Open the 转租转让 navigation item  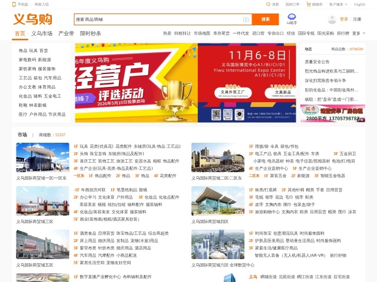click(183, 33)
